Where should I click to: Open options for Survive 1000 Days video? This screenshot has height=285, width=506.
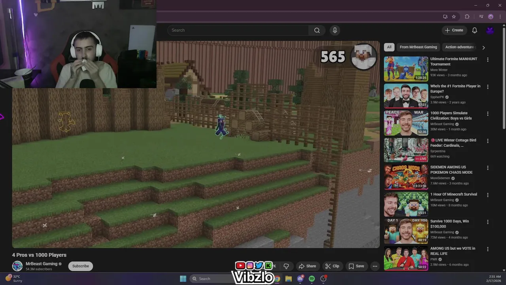tap(487, 222)
